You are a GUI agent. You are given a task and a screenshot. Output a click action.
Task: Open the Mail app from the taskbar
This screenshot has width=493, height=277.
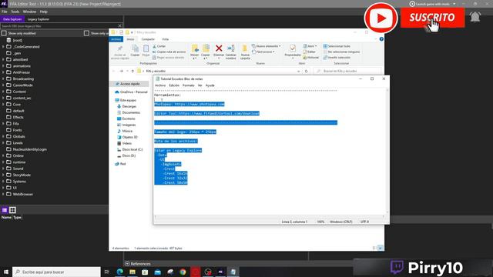tap(157, 272)
